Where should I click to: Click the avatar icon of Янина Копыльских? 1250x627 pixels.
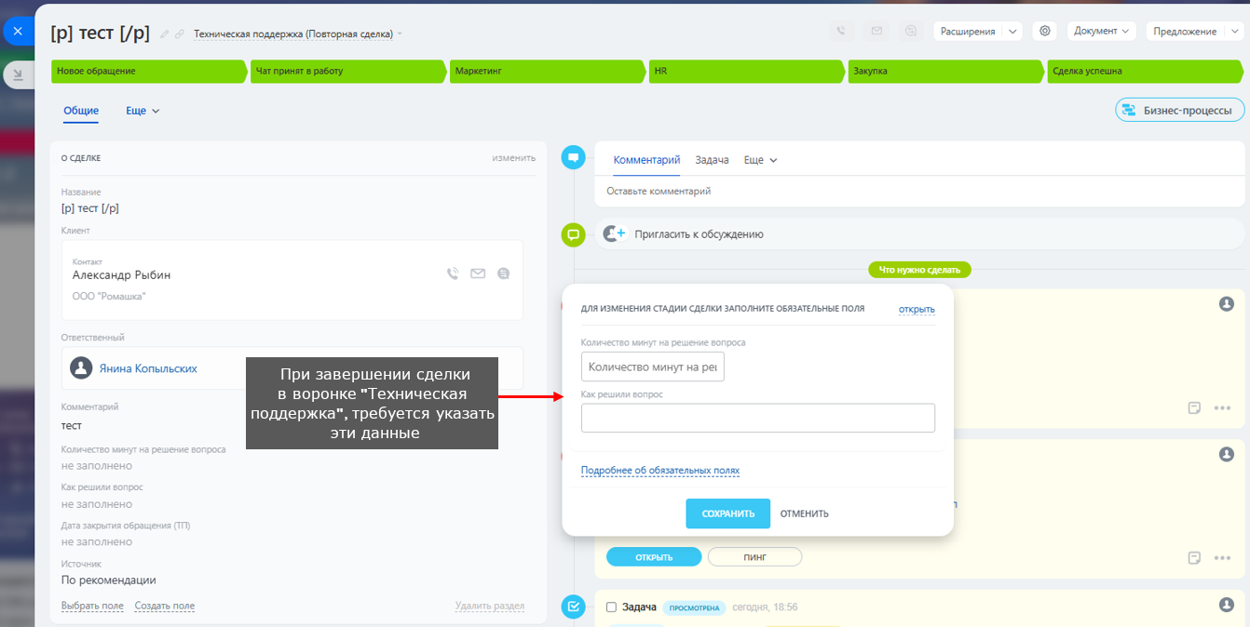coord(82,368)
